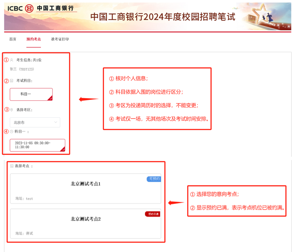
Task: Select the 北京测试考点1 test center card
Action: click(x=86, y=188)
